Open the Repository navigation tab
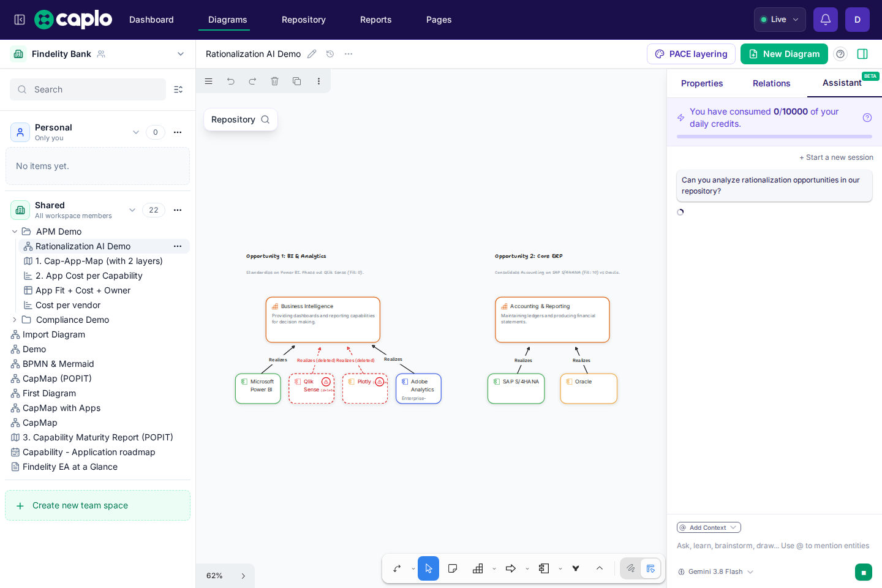This screenshot has width=882, height=588. pos(304,20)
